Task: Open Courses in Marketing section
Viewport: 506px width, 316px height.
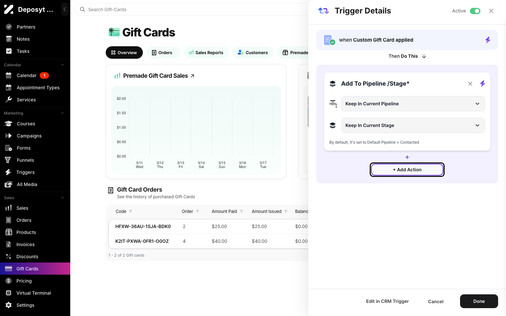Action: pos(26,124)
